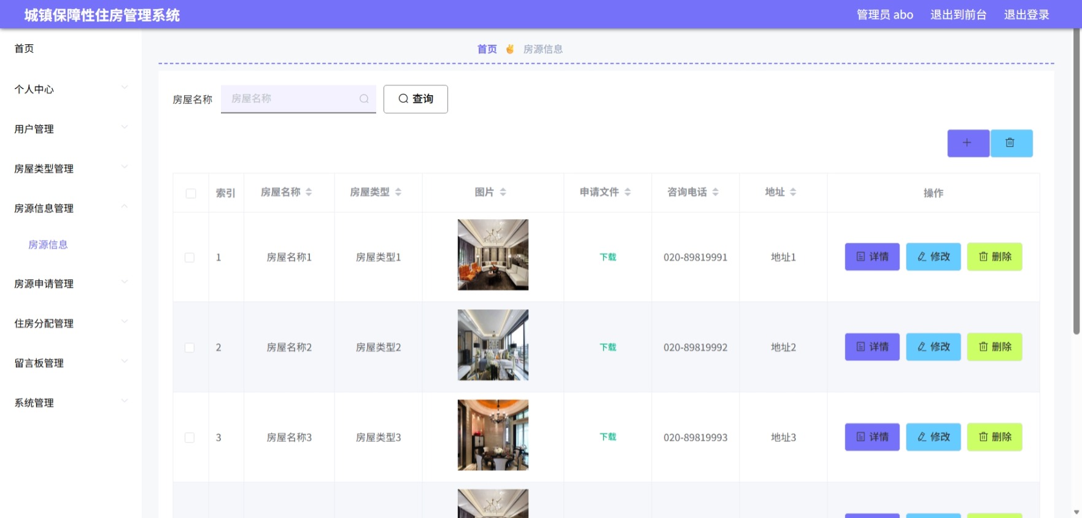Click 地址1 cell
Image resolution: width=1082 pixels, height=518 pixels.
pos(783,258)
